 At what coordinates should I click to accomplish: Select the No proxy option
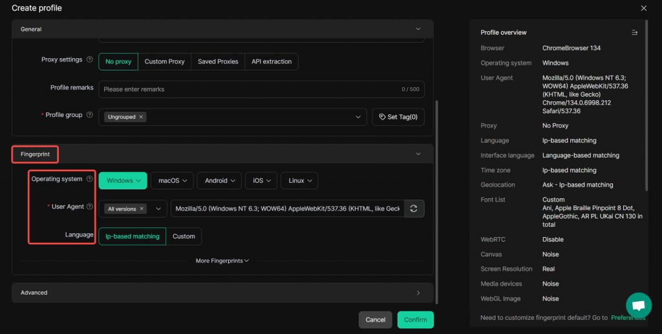pos(118,61)
